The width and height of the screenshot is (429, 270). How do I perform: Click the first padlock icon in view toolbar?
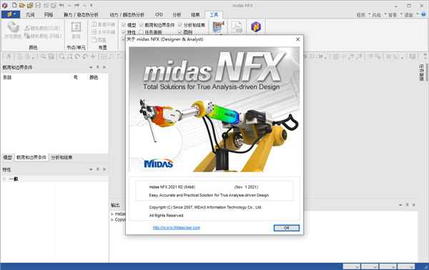pos(19,56)
